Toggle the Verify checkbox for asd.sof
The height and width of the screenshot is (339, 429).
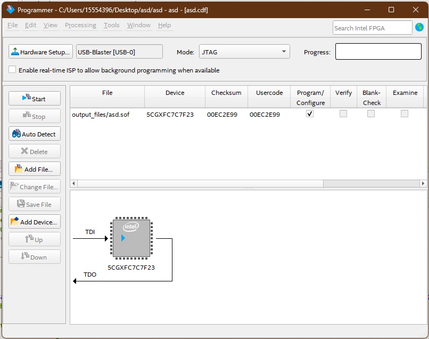tap(343, 114)
